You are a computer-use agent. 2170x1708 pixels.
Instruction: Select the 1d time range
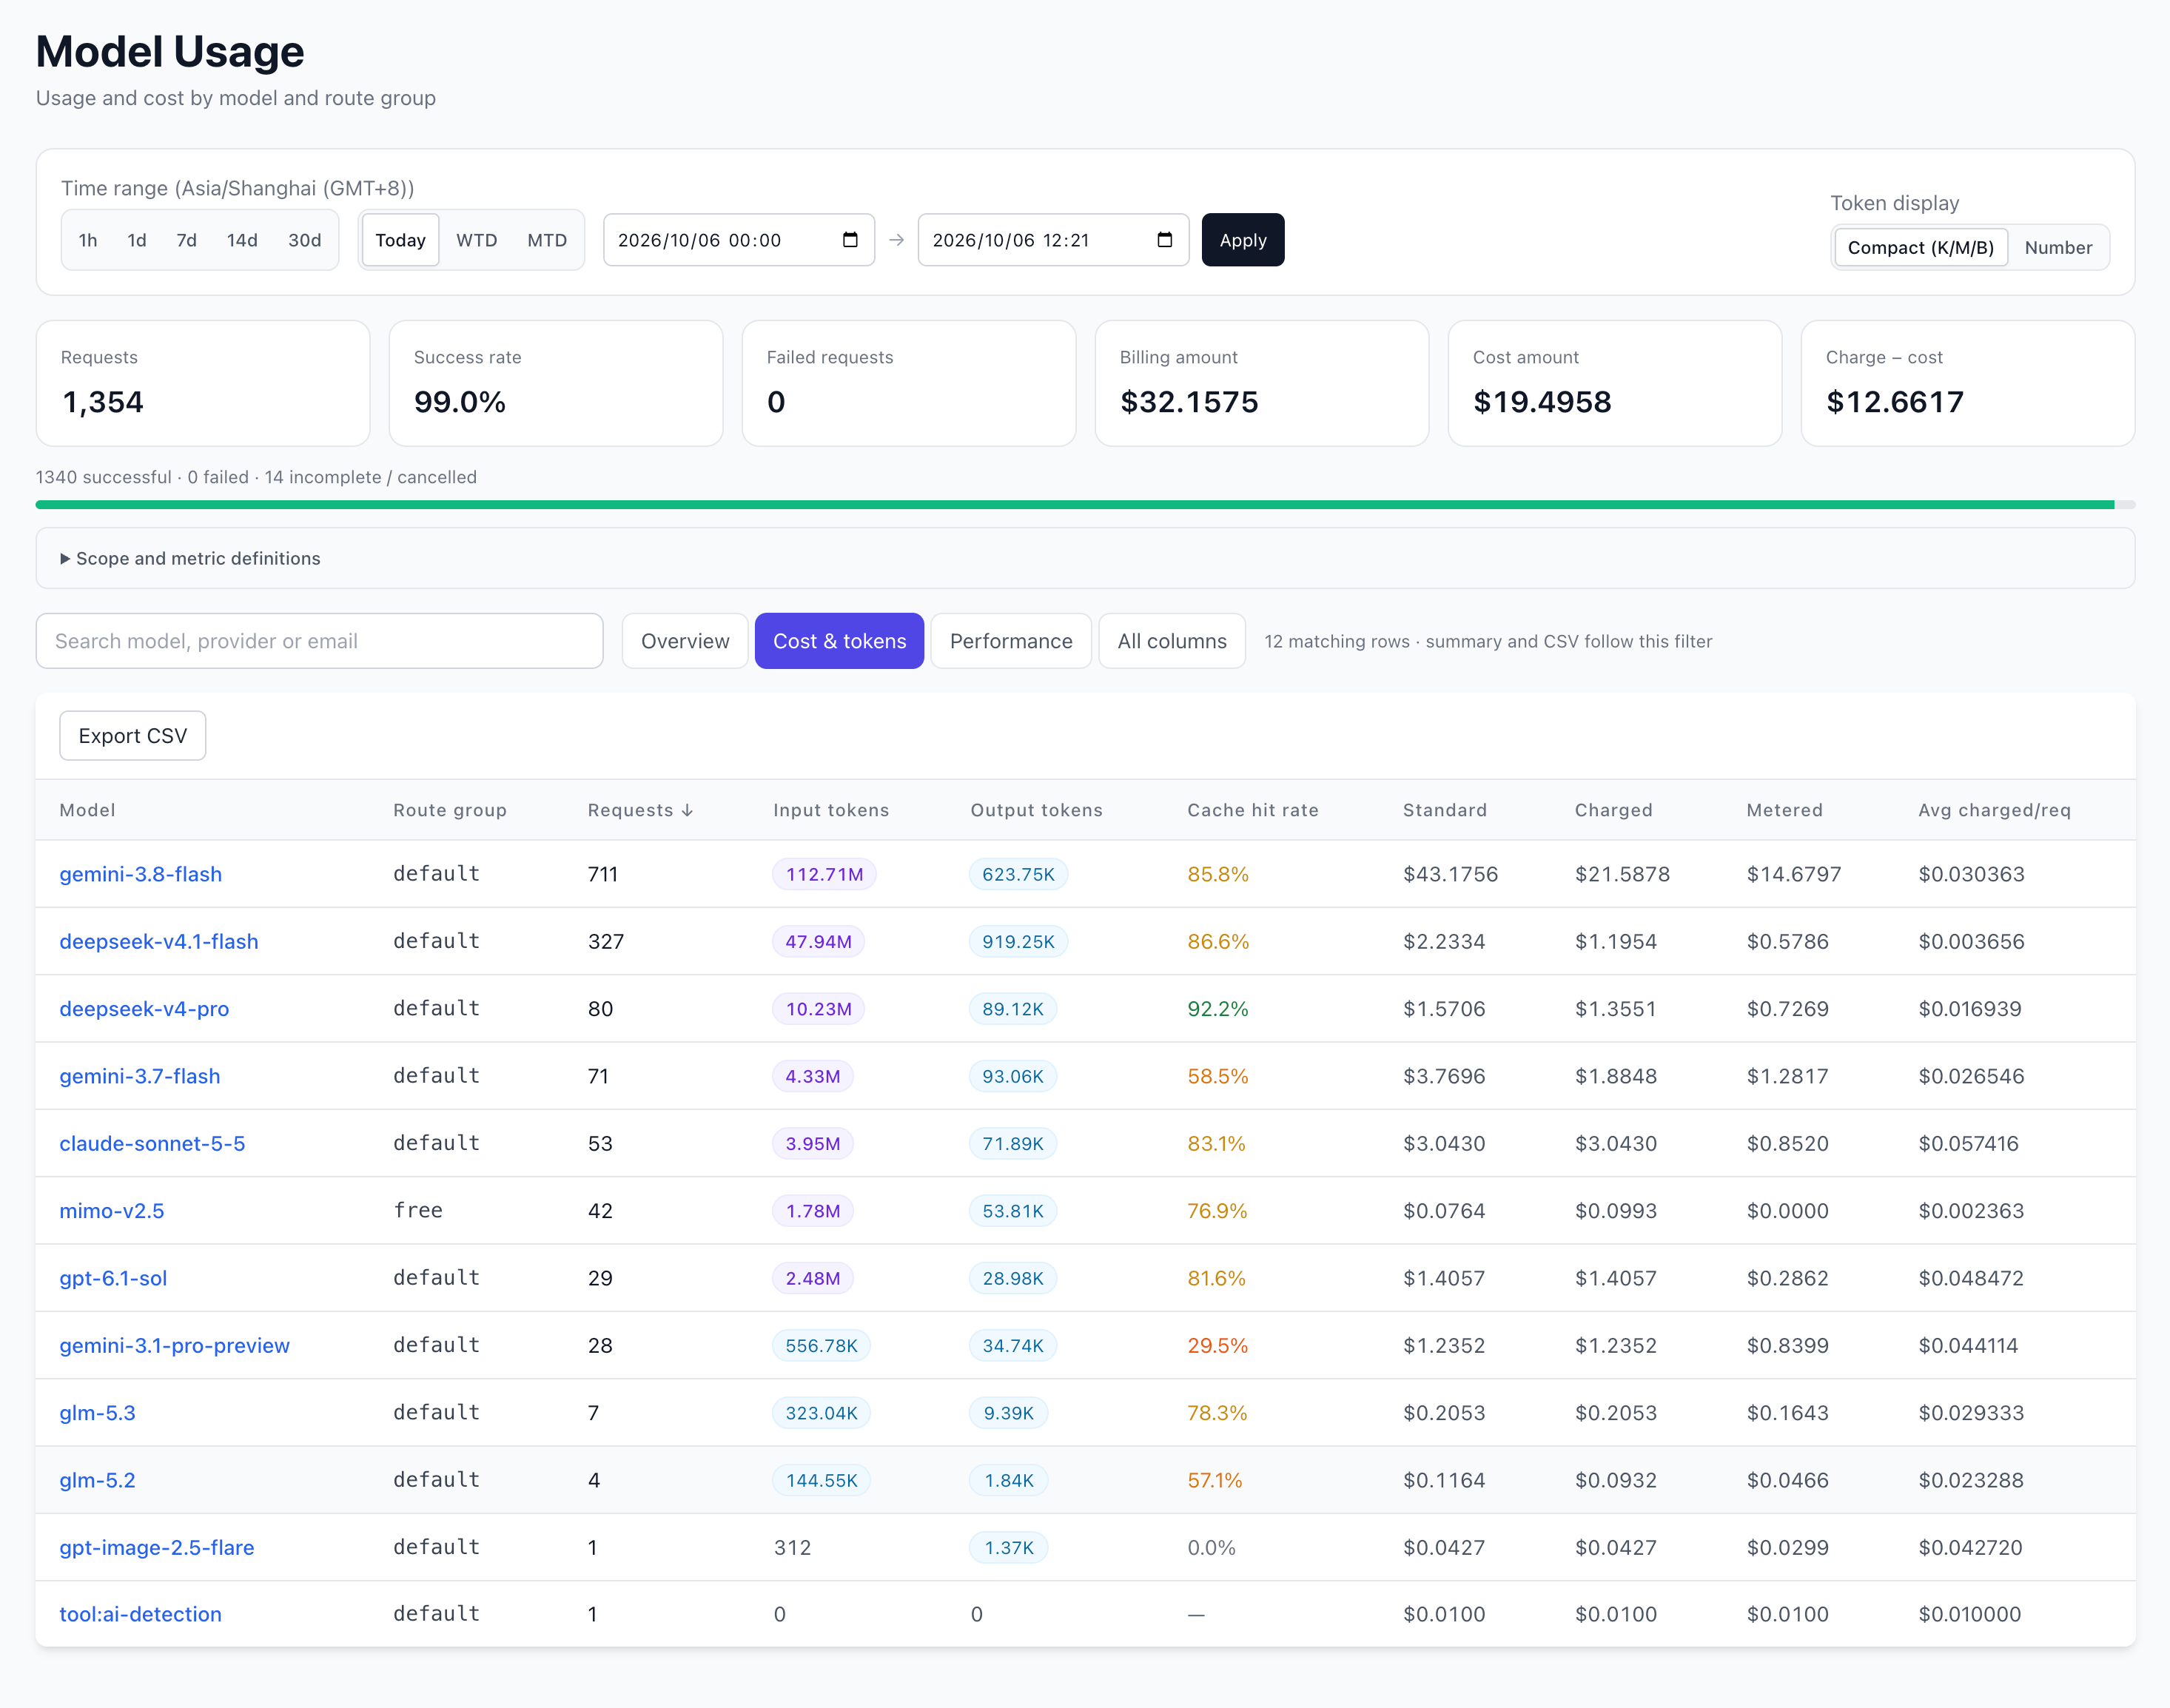pos(137,240)
